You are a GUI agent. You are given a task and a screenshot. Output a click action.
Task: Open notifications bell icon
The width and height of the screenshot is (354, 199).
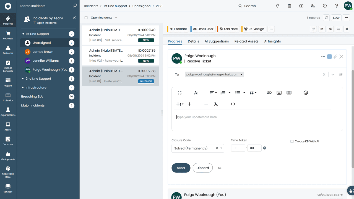tap(278, 6)
